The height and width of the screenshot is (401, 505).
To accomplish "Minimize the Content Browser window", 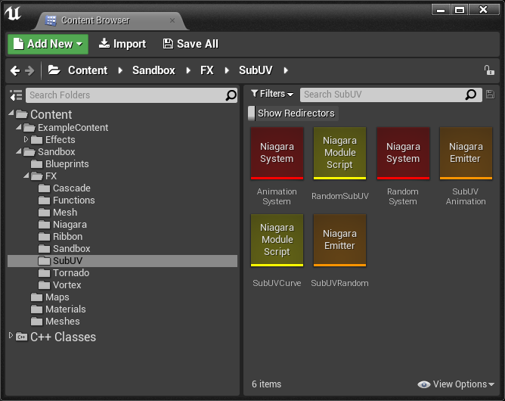I will [x=441, y=10].
